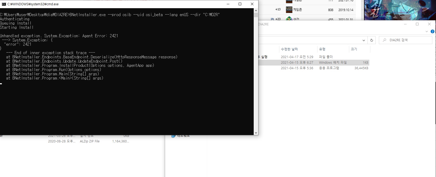Expand the Explorer ribbon chevron

click(x=426, y=31)
